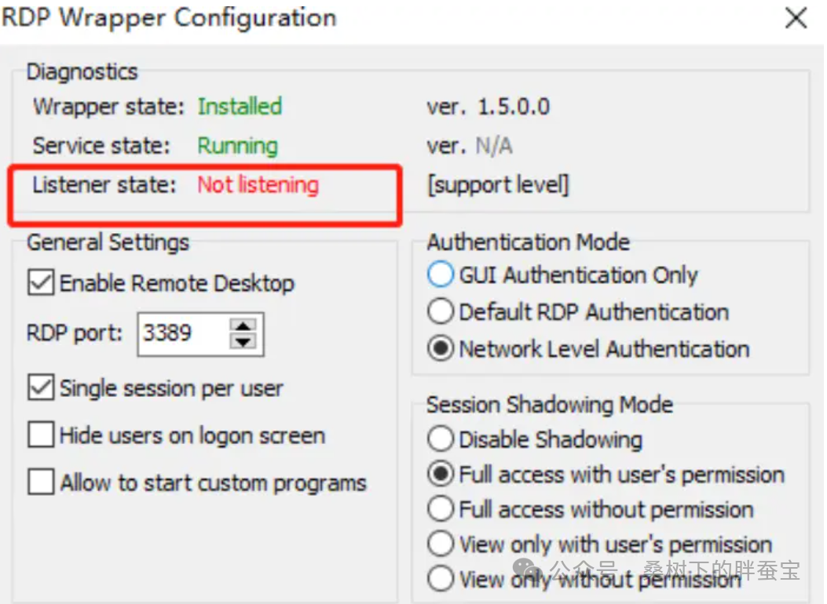Increase RDP port with up arrow
The image size is (827, 604).
point(246,326)
